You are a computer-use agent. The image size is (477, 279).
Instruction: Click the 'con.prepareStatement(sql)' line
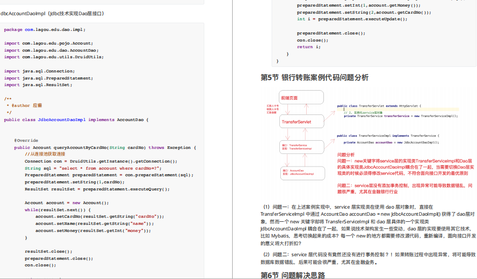pos(109,175)
